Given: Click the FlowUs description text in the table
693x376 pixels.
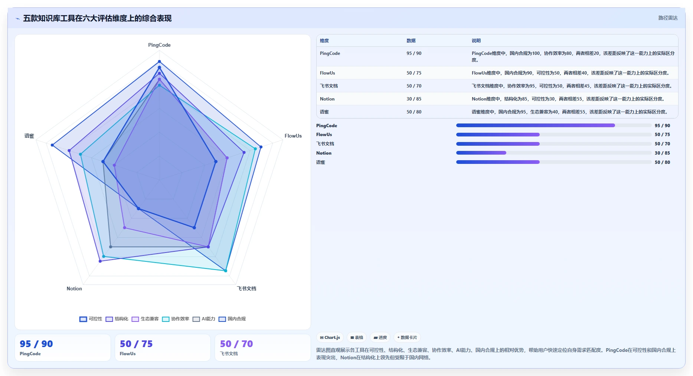Looking at the screenshot, I should tap(571, 73).
